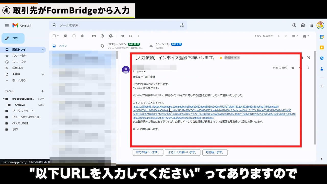The image size is (327, 184).
Task: Click the 作成 compose button
Action: 13,38
